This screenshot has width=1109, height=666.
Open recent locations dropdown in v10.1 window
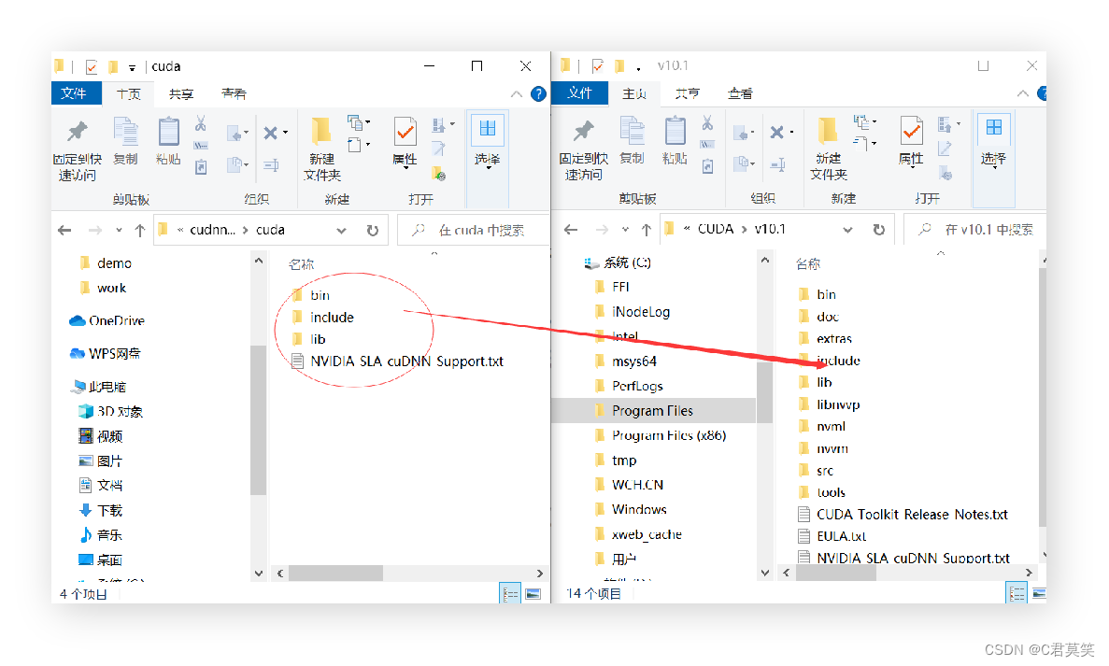(x=625, y=229)
